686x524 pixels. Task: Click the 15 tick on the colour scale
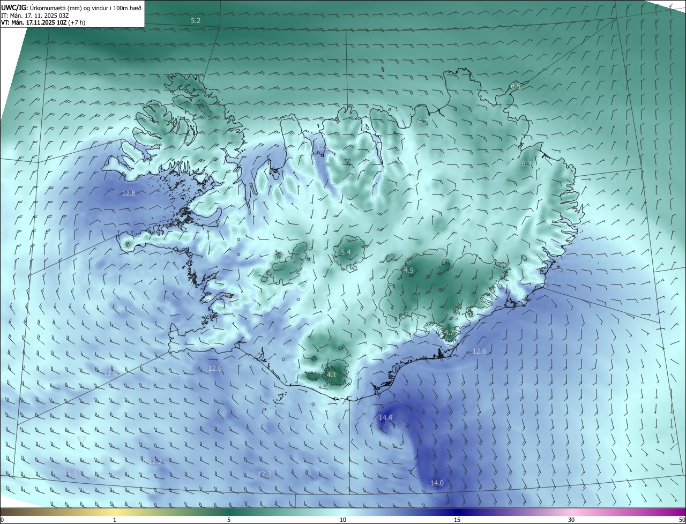457,520
